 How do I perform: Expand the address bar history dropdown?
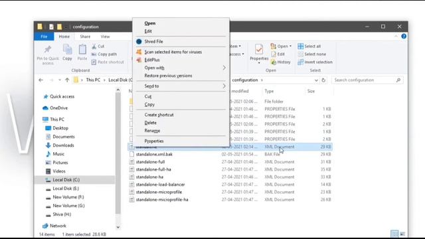(316, 80)
